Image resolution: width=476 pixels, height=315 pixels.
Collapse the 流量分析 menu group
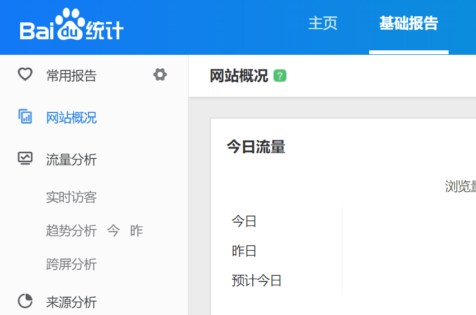[x=71, y=160]
